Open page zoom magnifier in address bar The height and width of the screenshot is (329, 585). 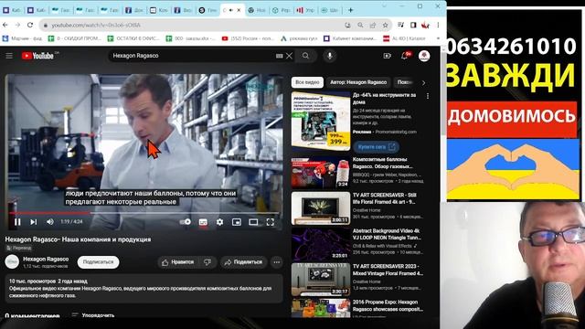click(360, 25)
